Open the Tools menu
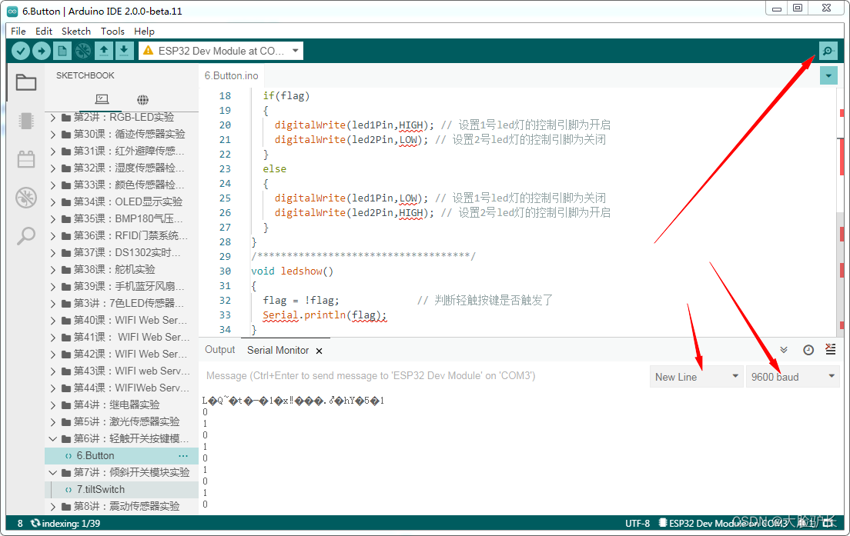Screen dimensions: 850x536 tap(112, 31)
